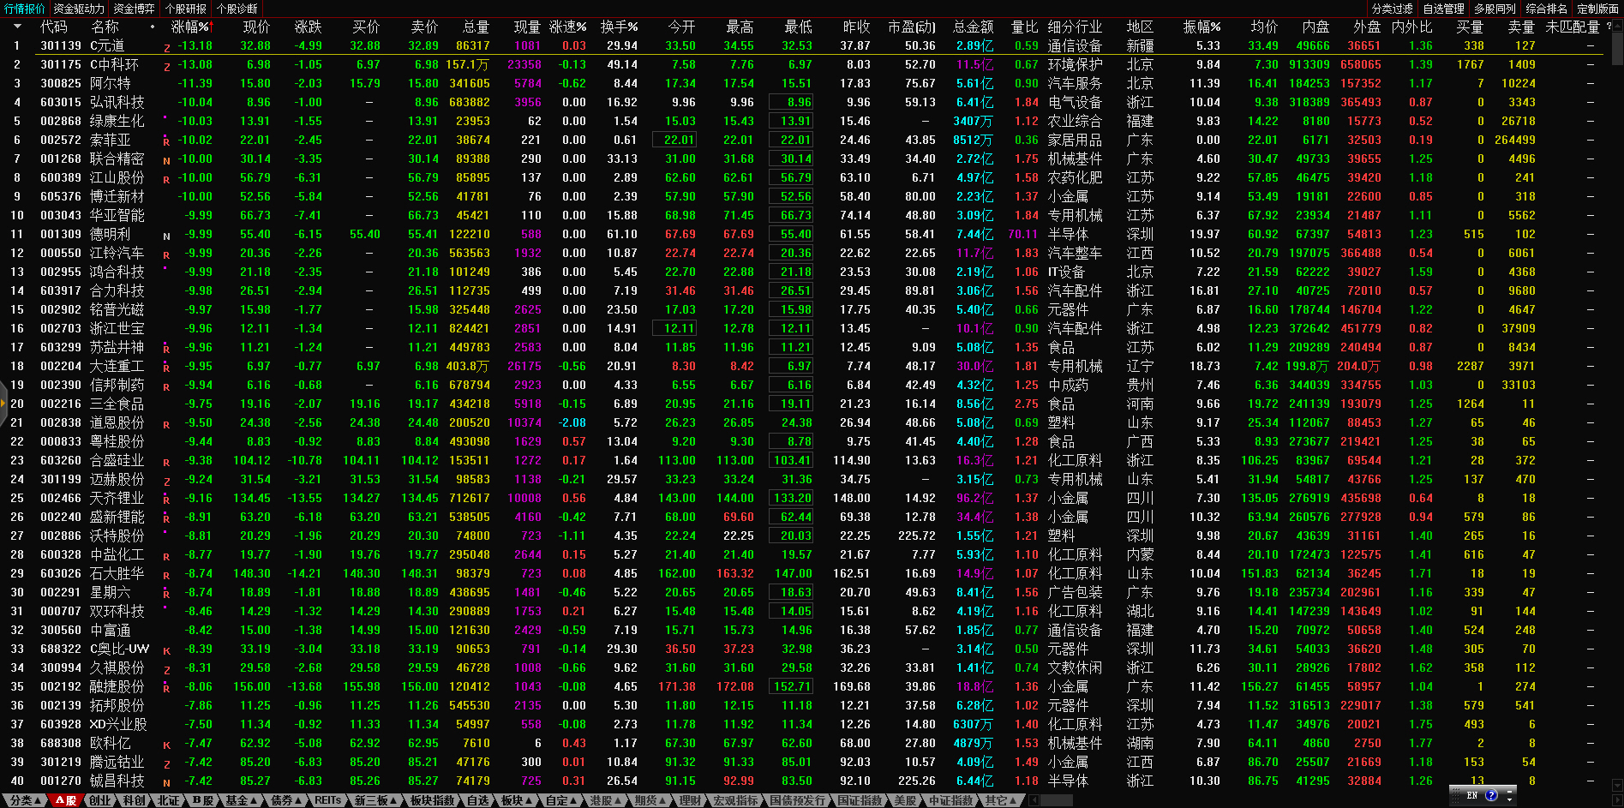1624x808 pixels.
Task: Click the R marker beside 索菲亚
Action: (166, 141)
